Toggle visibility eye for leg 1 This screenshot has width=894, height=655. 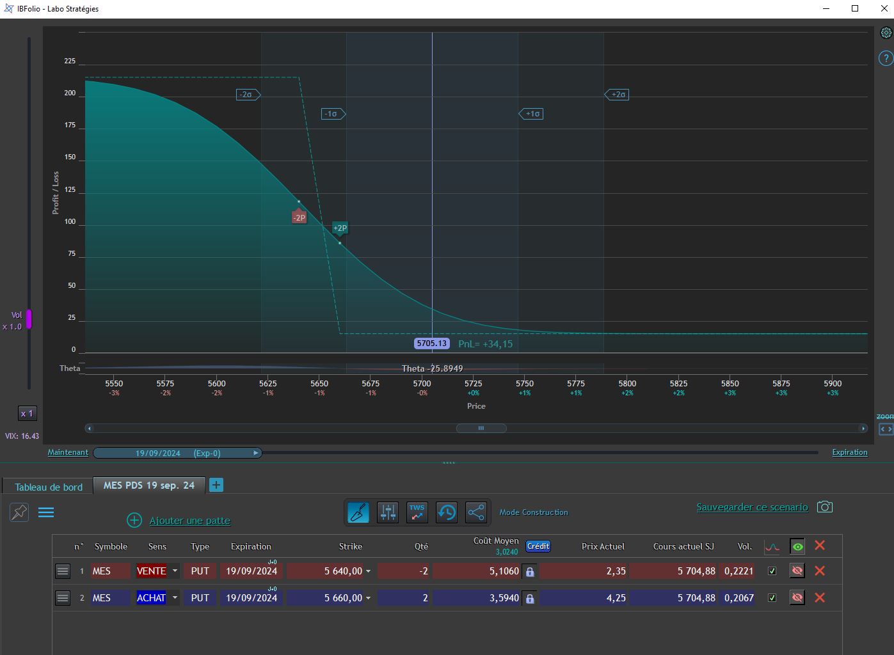click(x=797, y=571)
